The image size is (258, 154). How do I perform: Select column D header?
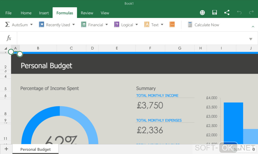coord(92,48)
